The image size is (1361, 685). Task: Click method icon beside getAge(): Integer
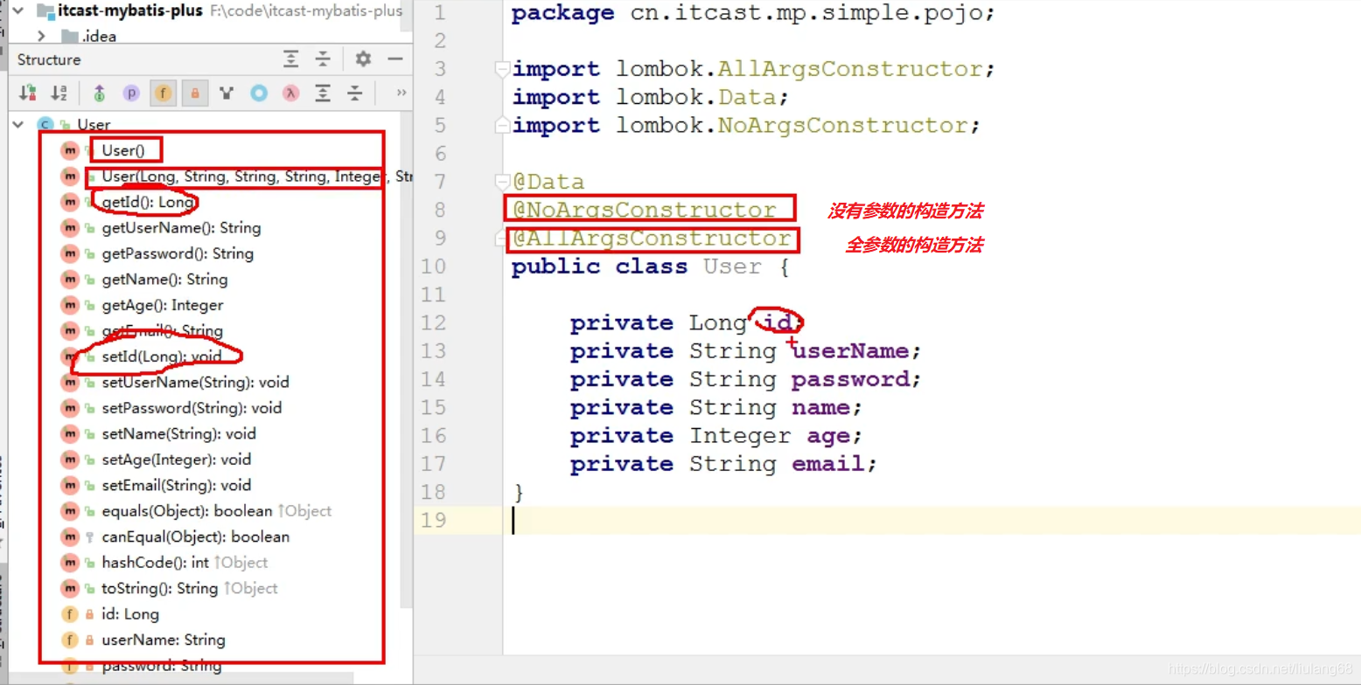tap(69, 305)
